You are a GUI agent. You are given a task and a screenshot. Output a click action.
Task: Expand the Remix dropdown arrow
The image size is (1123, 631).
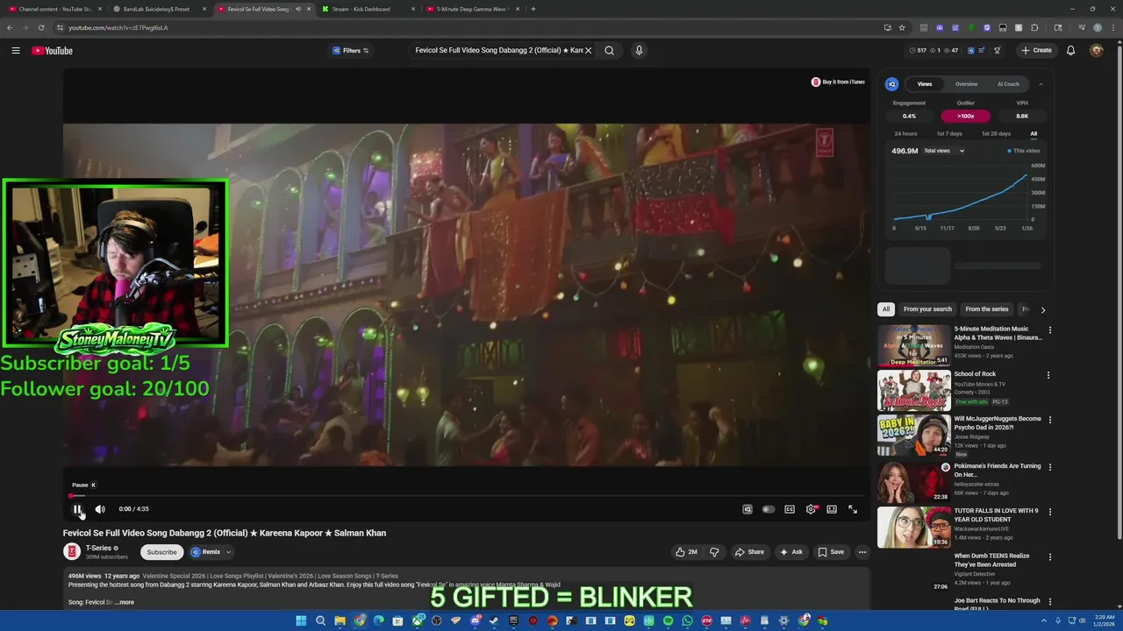228,552
